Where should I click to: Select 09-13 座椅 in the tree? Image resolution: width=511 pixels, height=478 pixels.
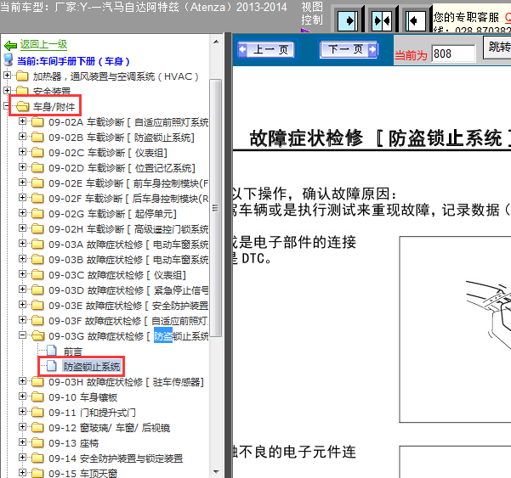coord(73,443)
